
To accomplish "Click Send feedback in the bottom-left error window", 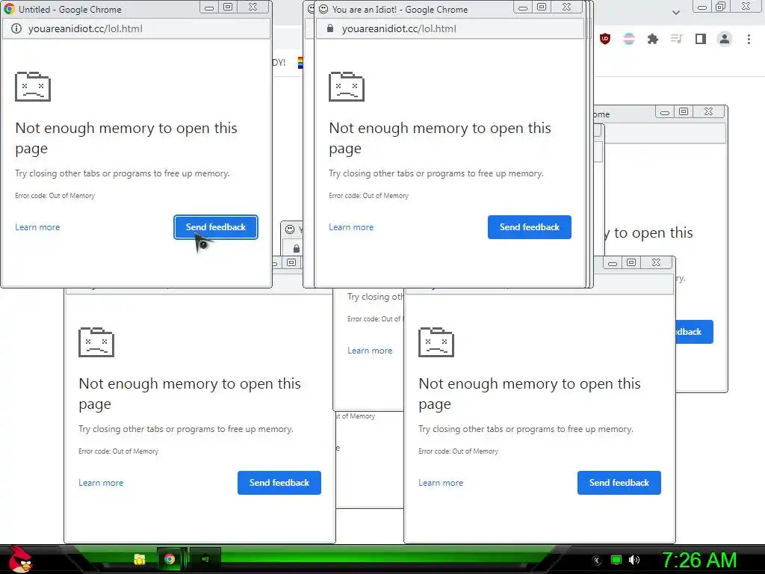I will tap(279, 483).
